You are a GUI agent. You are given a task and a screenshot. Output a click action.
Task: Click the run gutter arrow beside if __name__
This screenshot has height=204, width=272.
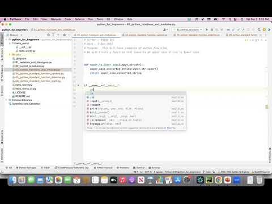78,86
